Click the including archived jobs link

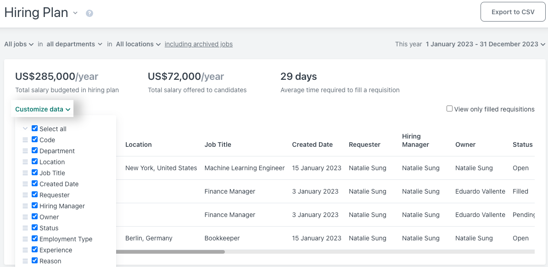[199, 44]
